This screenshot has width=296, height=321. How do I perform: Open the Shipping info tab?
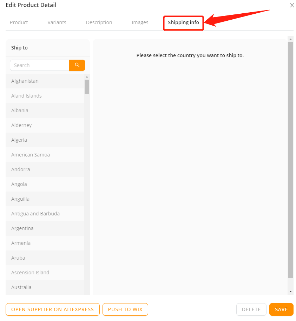pos(183,22)
